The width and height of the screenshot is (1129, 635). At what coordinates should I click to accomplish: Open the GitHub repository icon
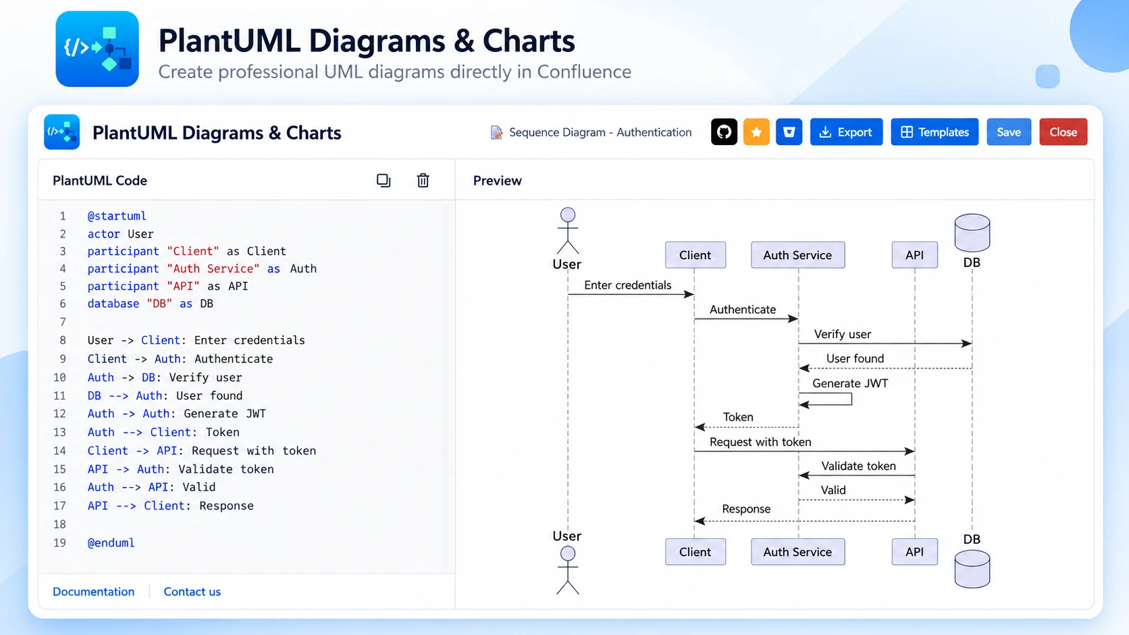pos(724,132)
